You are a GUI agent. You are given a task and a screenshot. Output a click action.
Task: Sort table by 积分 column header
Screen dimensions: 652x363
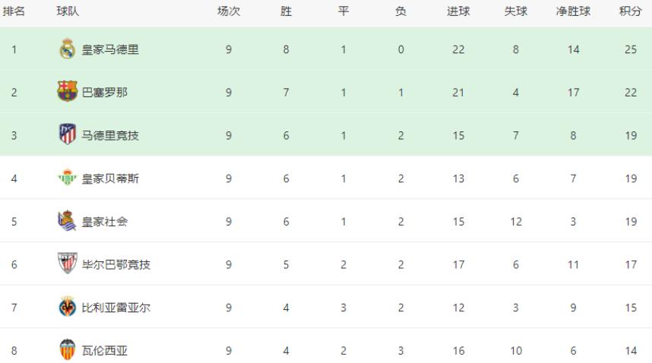point(631,11)
